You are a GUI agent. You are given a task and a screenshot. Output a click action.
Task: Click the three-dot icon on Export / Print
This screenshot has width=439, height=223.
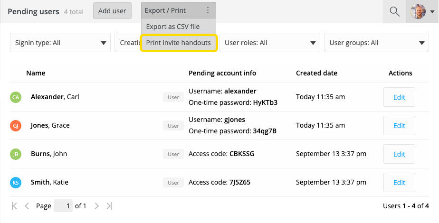(x=208, y=10)
